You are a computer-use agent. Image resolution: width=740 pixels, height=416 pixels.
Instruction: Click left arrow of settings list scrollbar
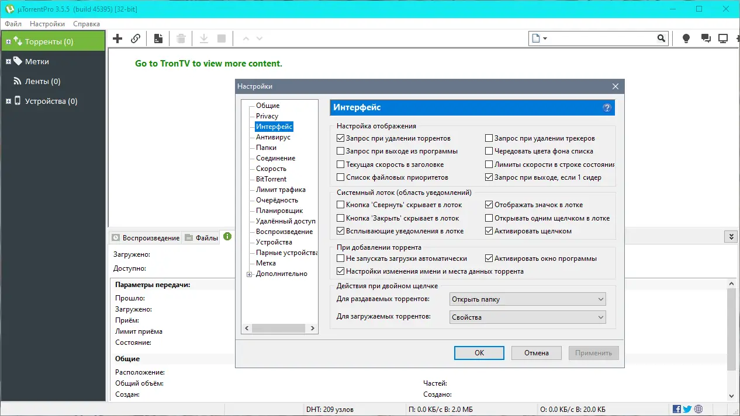(247, 328)
